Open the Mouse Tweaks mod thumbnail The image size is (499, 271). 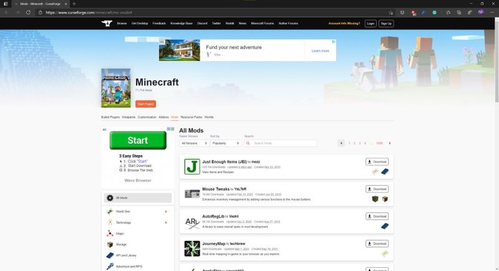(x=192, y=194)
